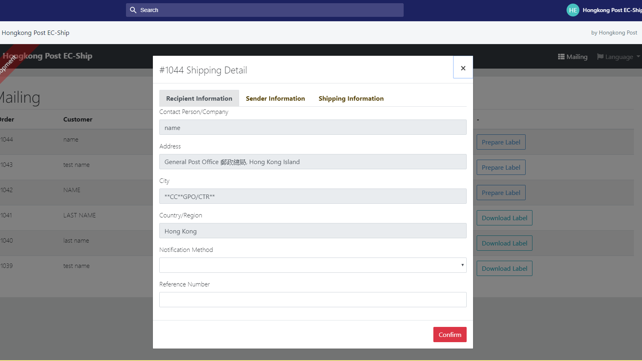This screenshot has width=642, height=361.
Task: Select customer 'LAST NAME' cell
Action: (x=79, y=215)
